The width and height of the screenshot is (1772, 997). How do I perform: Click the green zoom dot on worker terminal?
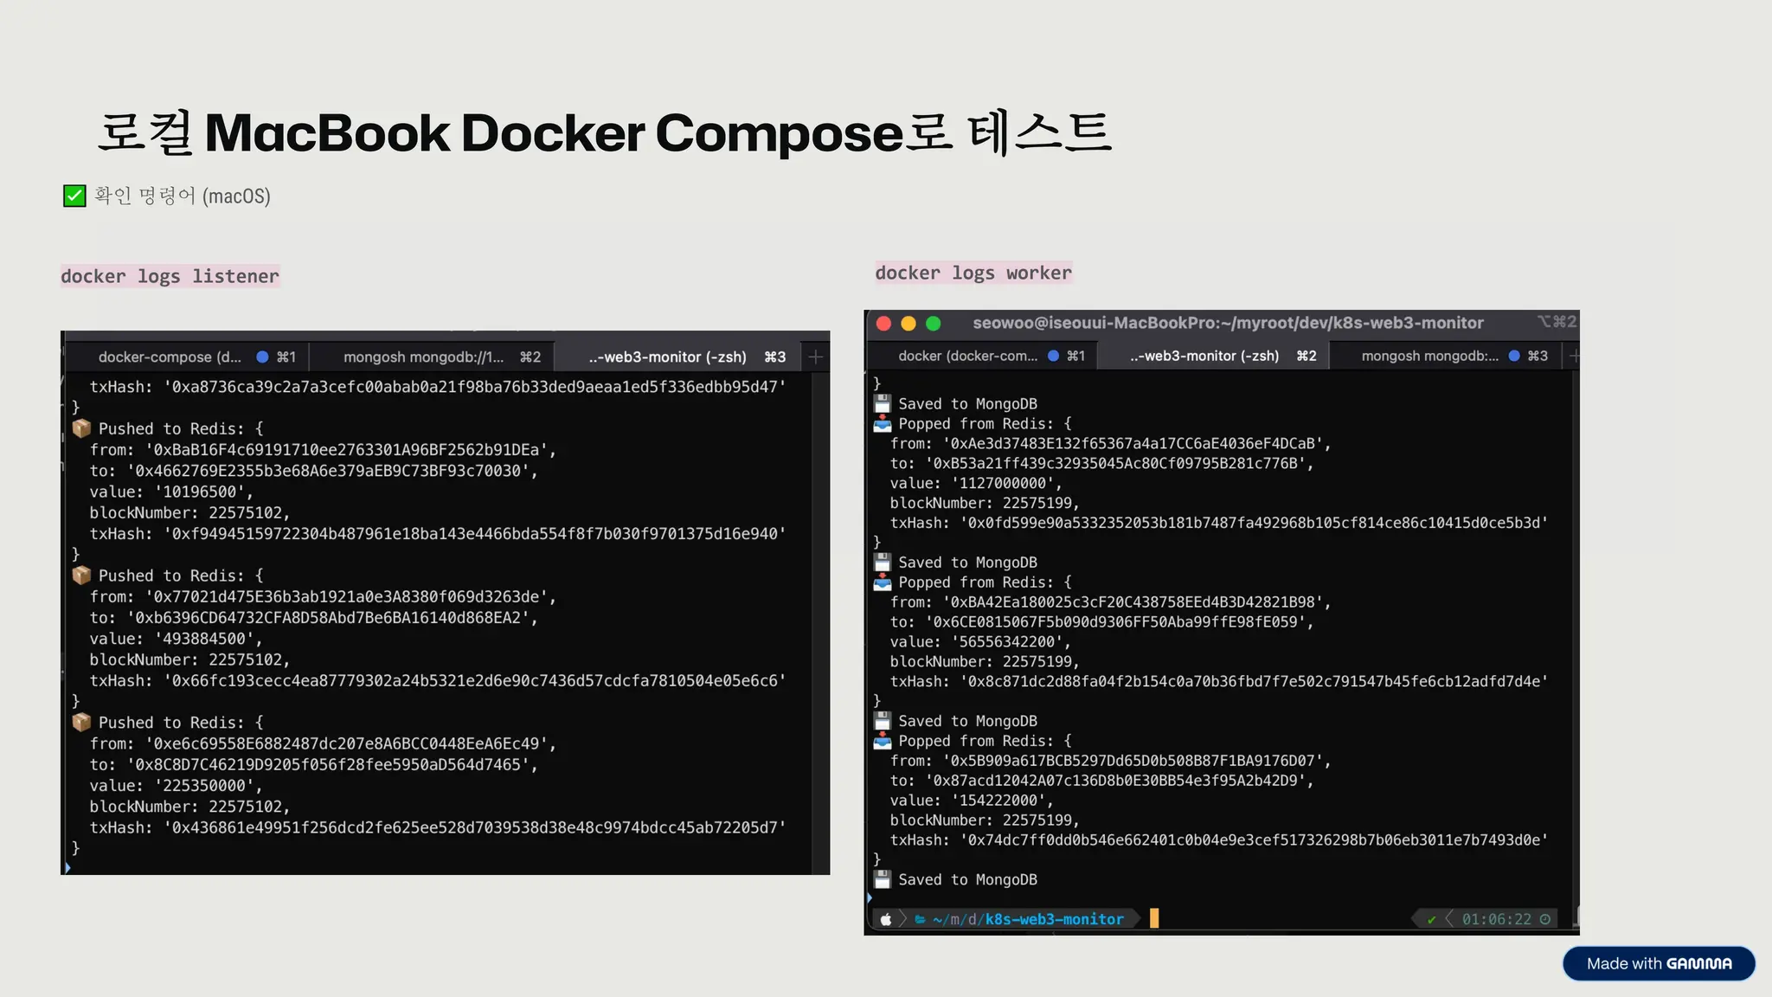[934, 324]
